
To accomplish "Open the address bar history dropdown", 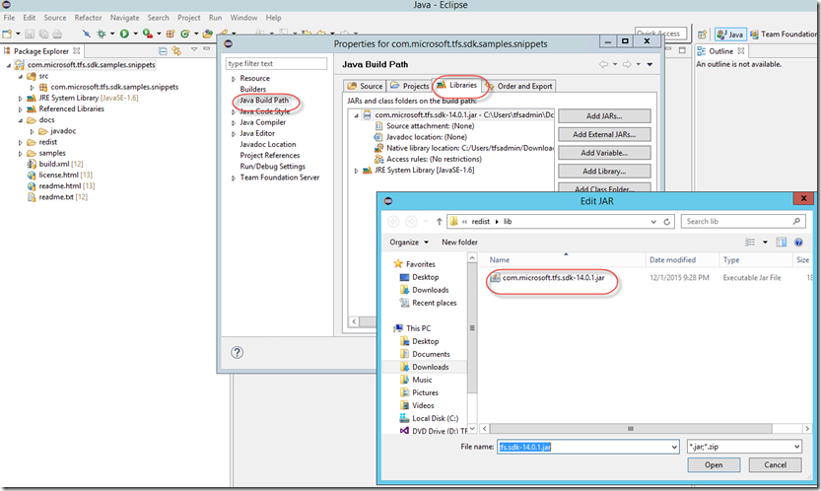I will pyautogui.click(x=653, y=222).
